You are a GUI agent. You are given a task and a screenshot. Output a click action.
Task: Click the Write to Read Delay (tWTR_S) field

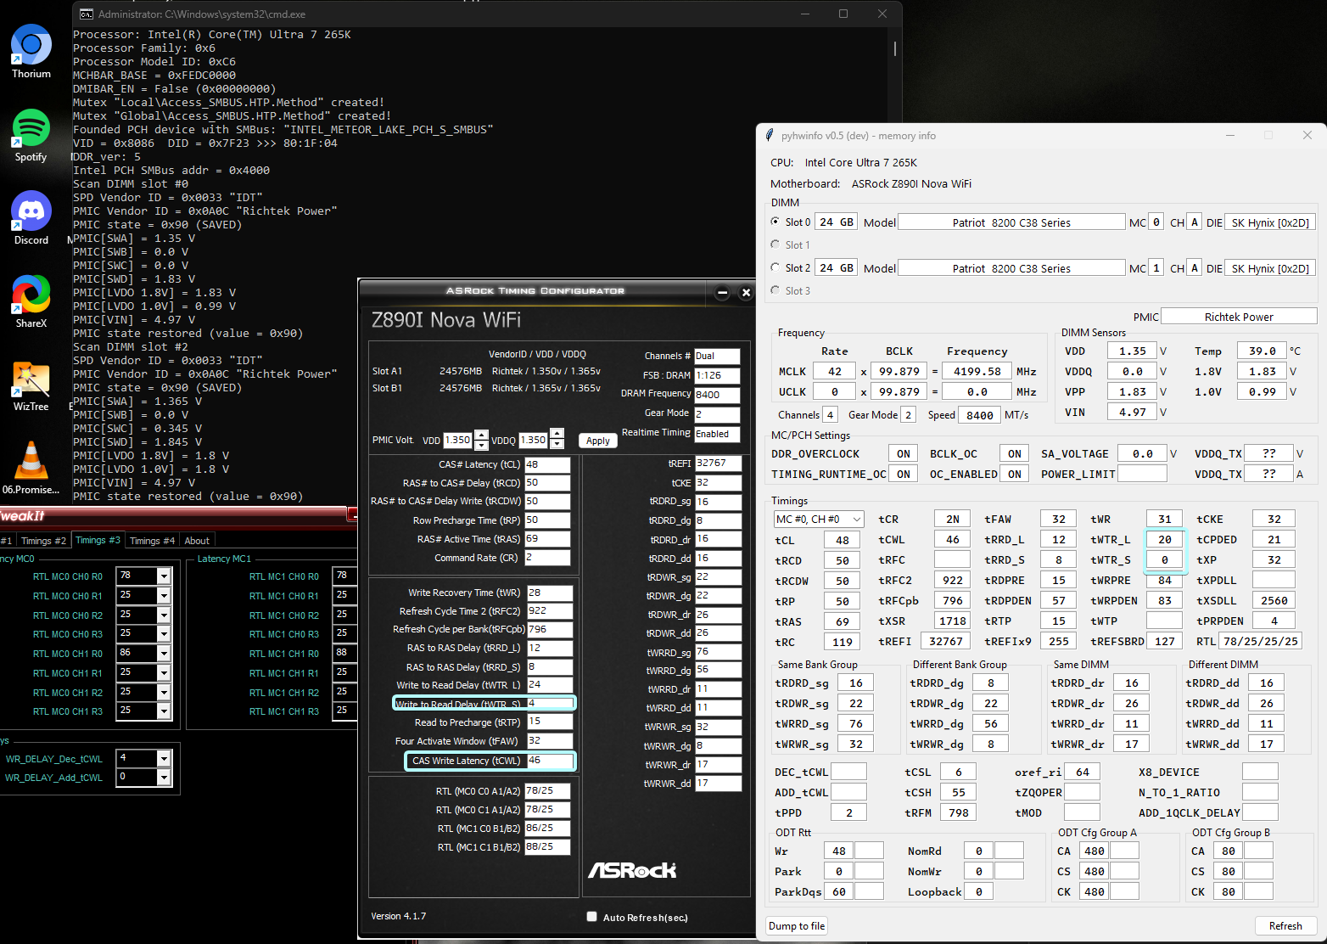(x=551, y=703)
